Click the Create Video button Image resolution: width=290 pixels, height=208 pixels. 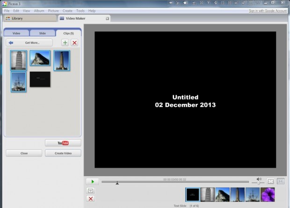click(63, 153)
